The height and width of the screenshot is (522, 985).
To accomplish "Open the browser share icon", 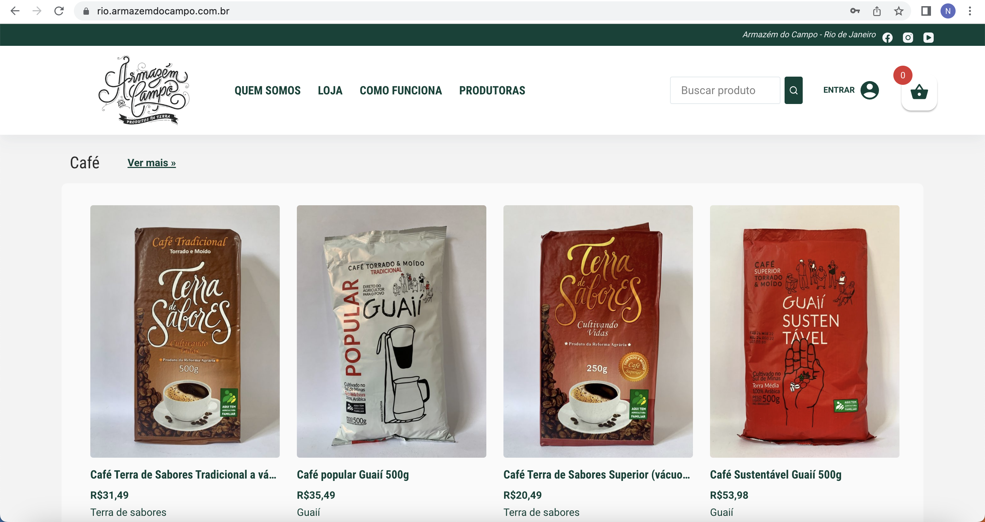I will tap(877, 11).
